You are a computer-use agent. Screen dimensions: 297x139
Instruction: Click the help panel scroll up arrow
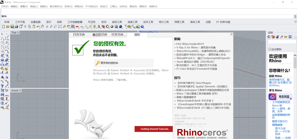coord(295,55)
